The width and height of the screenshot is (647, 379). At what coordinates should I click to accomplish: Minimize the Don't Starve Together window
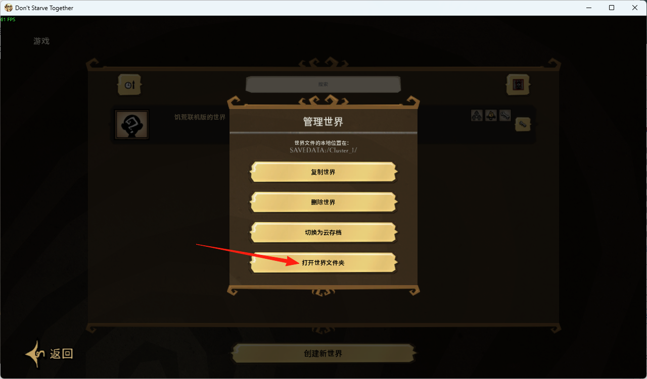coord(588,8)
